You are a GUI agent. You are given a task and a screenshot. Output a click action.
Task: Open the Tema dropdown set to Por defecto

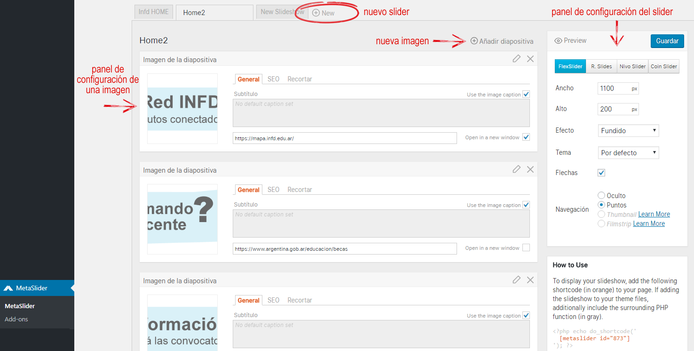pyautogui.click(x=628, y=152)
